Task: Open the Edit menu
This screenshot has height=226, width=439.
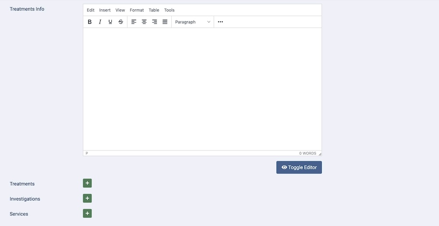Action: 90,10
